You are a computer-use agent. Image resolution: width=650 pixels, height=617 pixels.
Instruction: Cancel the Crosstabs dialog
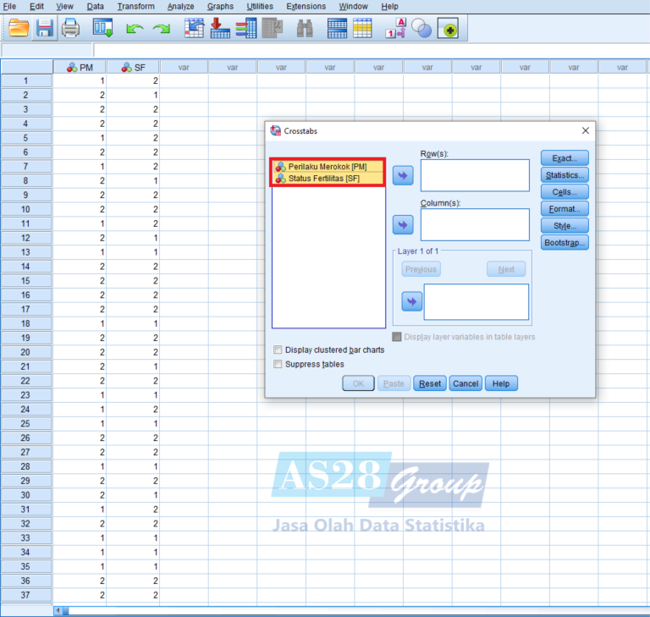[465, 383]
